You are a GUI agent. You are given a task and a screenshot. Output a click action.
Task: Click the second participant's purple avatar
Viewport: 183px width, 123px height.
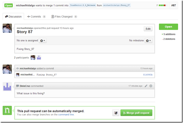[x=39, y=57]
